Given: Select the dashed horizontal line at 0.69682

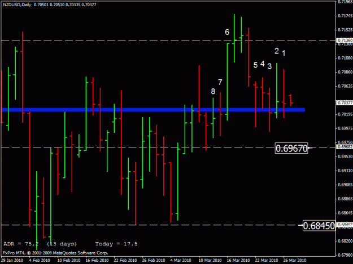Looking at the screenshot, I should pyautogui.click(x=168, y=147).
